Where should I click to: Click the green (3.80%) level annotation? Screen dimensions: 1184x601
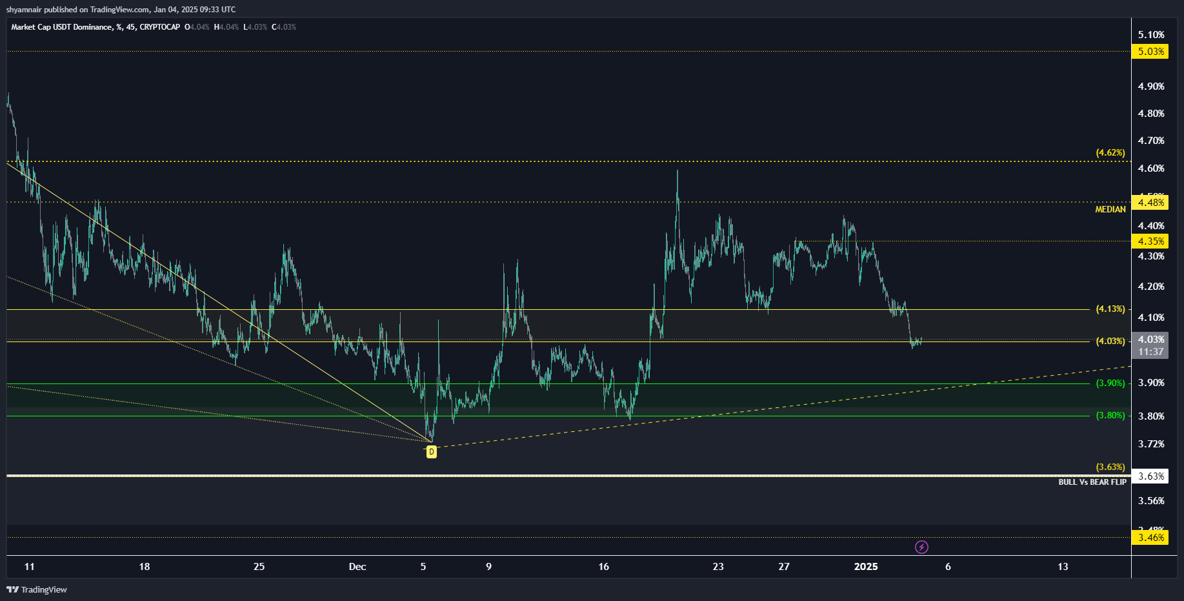pos(1110,416)
